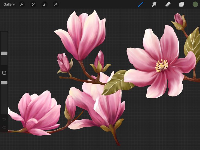
Task: Open the Gallery
Action: point(9,4)
